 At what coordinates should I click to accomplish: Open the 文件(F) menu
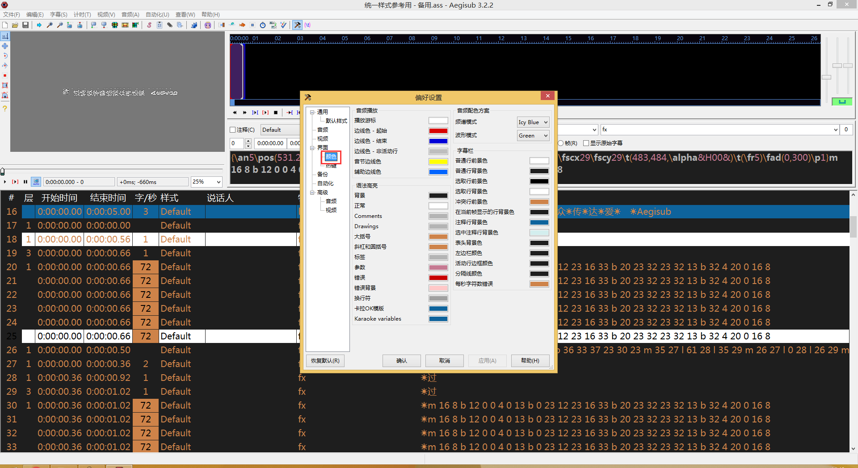coord(12,15)
